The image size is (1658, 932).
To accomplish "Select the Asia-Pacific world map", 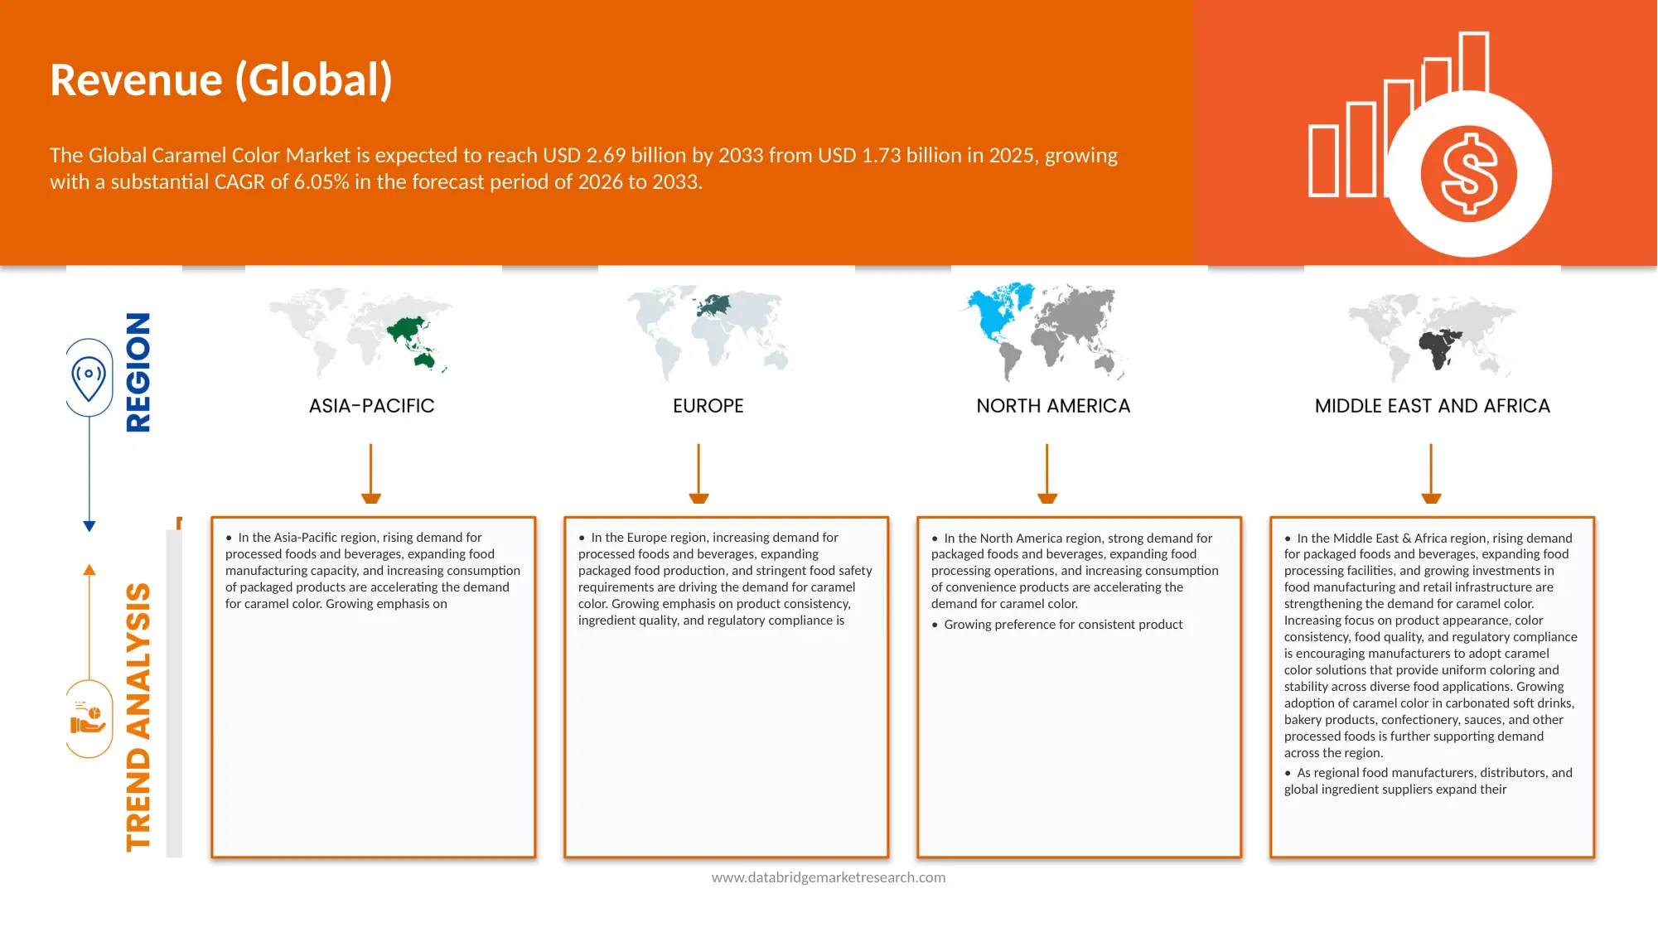I will [x=360, y=331].
